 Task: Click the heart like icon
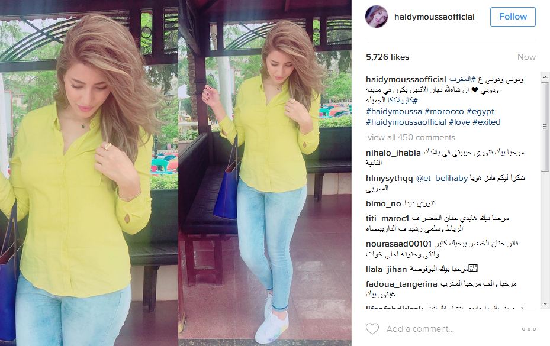pos(372,329)
